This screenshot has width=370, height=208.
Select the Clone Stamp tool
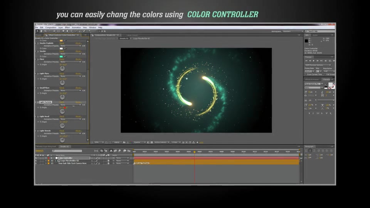(x=80, y=31)
